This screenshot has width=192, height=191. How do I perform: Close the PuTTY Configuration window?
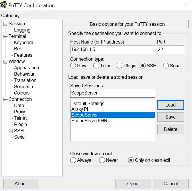[x=185, y=5]
